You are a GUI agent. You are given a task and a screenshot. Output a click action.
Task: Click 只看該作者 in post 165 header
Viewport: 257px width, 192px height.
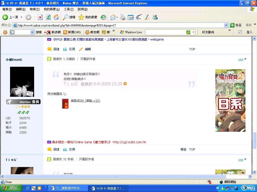coord(88,59)
